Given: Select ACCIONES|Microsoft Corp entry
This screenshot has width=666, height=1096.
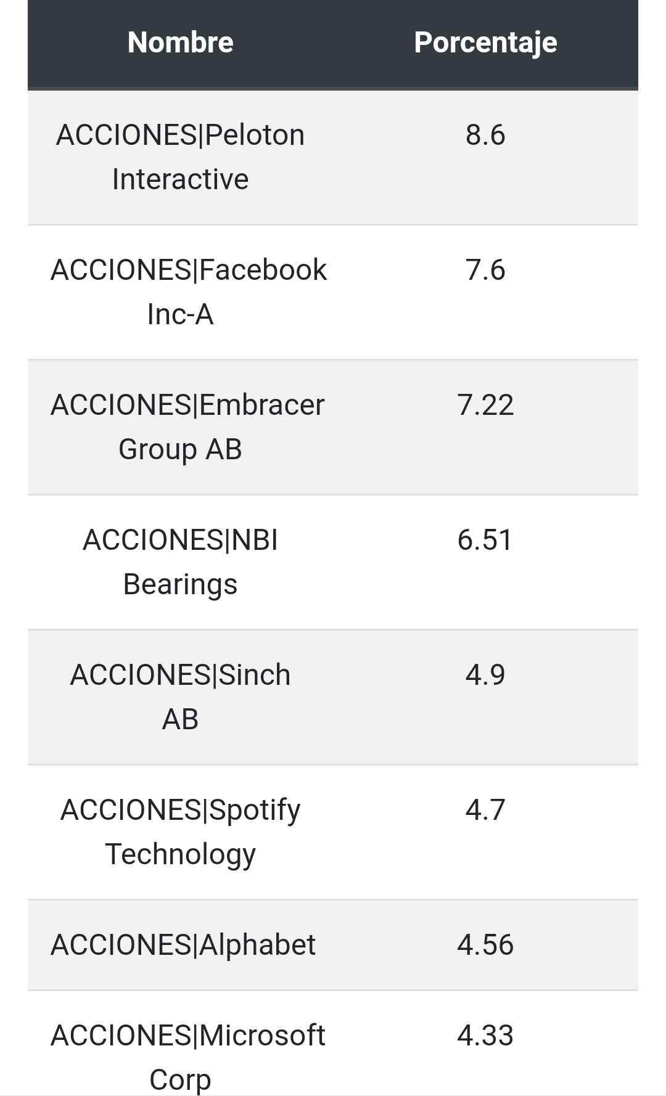Looking at the screenshot, I should click(187, 1057).
